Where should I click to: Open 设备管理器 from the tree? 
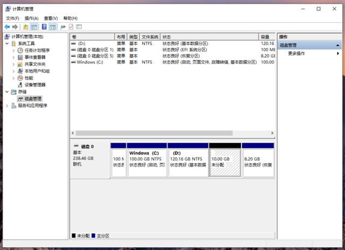point(34,85)
